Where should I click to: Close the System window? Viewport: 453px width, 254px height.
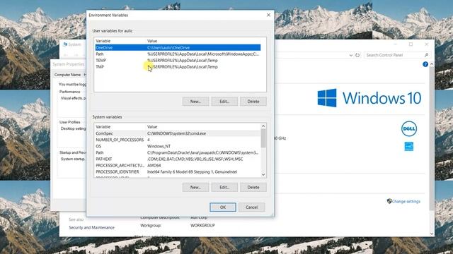tap(426, 44)
